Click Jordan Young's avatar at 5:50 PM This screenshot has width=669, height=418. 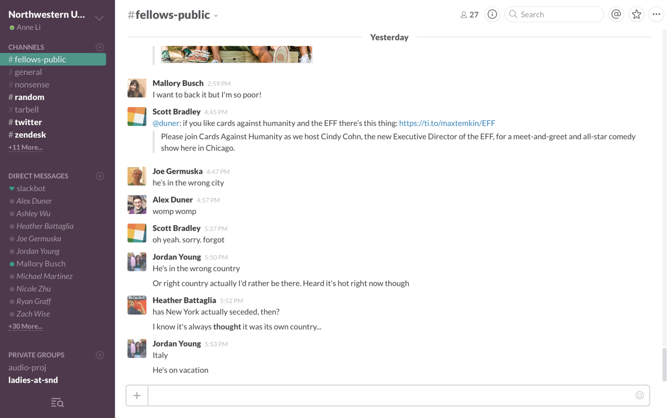tap(137, 262)
